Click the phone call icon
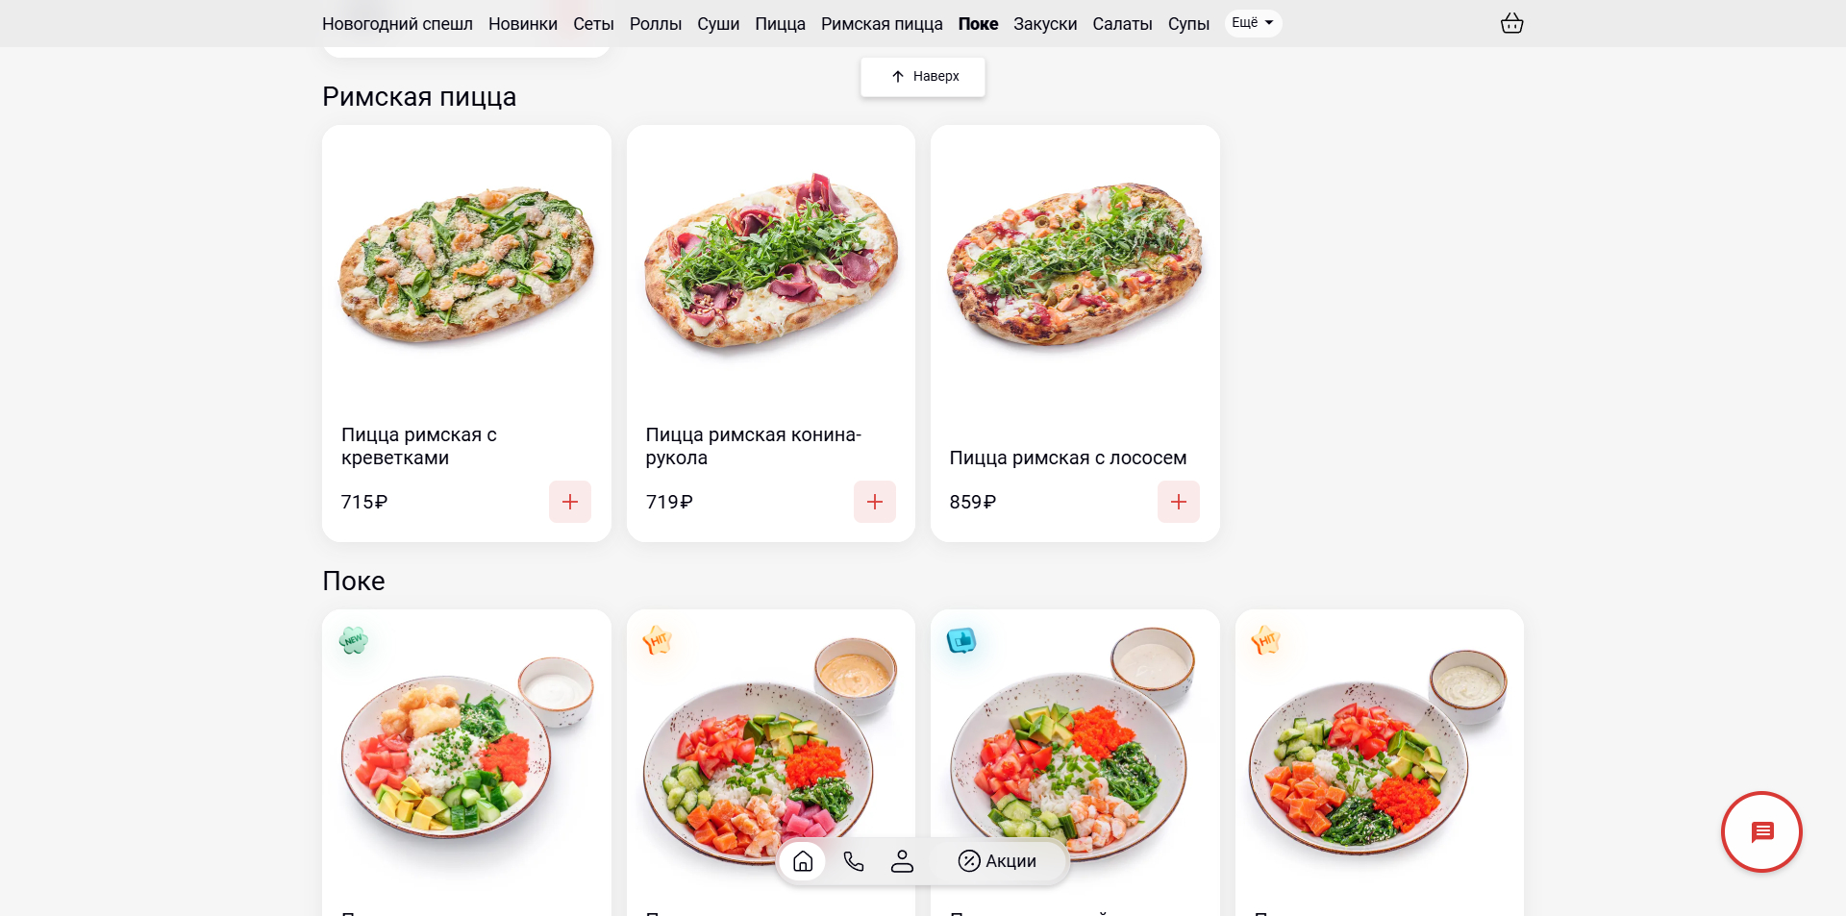The height and width of the screenshot is (916, 1846). point(853,861)
